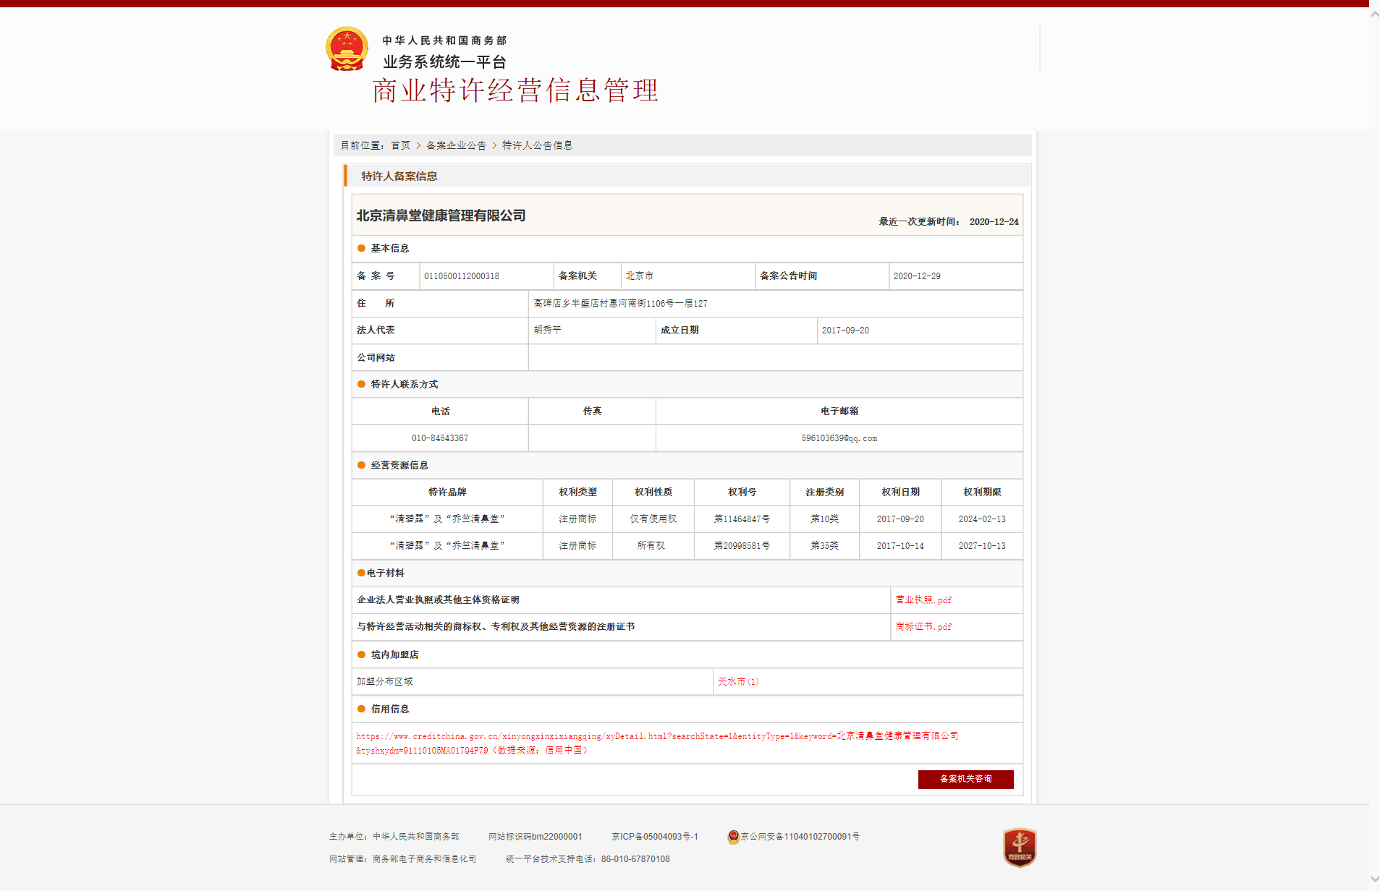Download the 商标证书.pdf file

coord(923,626)
